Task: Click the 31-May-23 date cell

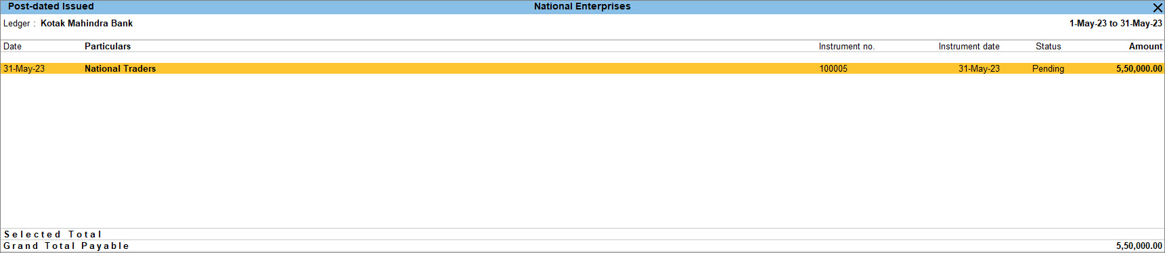Action: [x=24, y=68]
